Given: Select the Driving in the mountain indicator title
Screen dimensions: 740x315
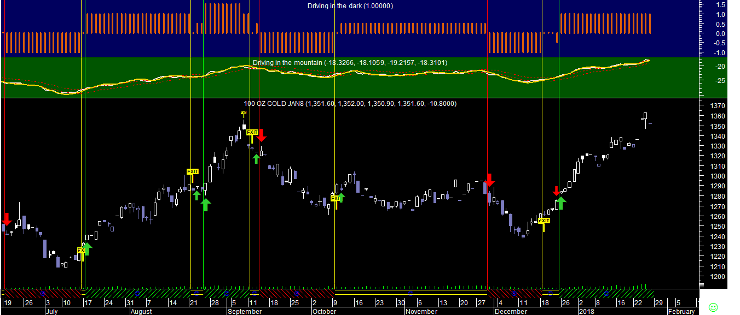Looking at the screenshot, I should 350,63.
